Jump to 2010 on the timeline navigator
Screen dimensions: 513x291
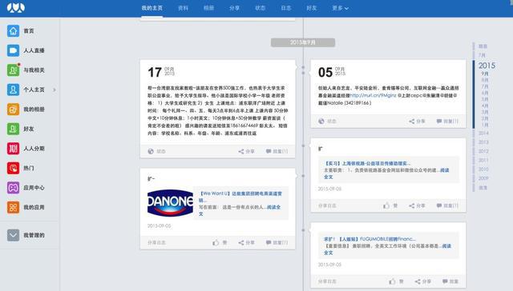click(x=483, y=169)
